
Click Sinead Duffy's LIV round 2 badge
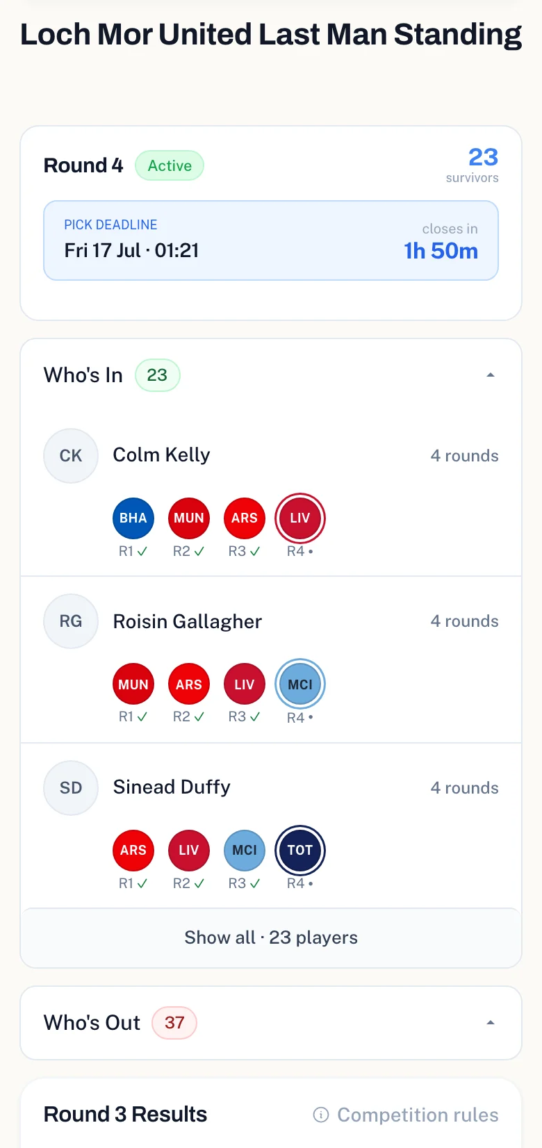[189, 850]
